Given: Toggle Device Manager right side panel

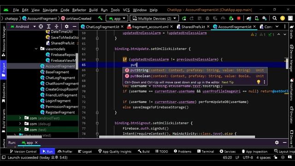Looking at the screenshot, I should coord(291,58).
